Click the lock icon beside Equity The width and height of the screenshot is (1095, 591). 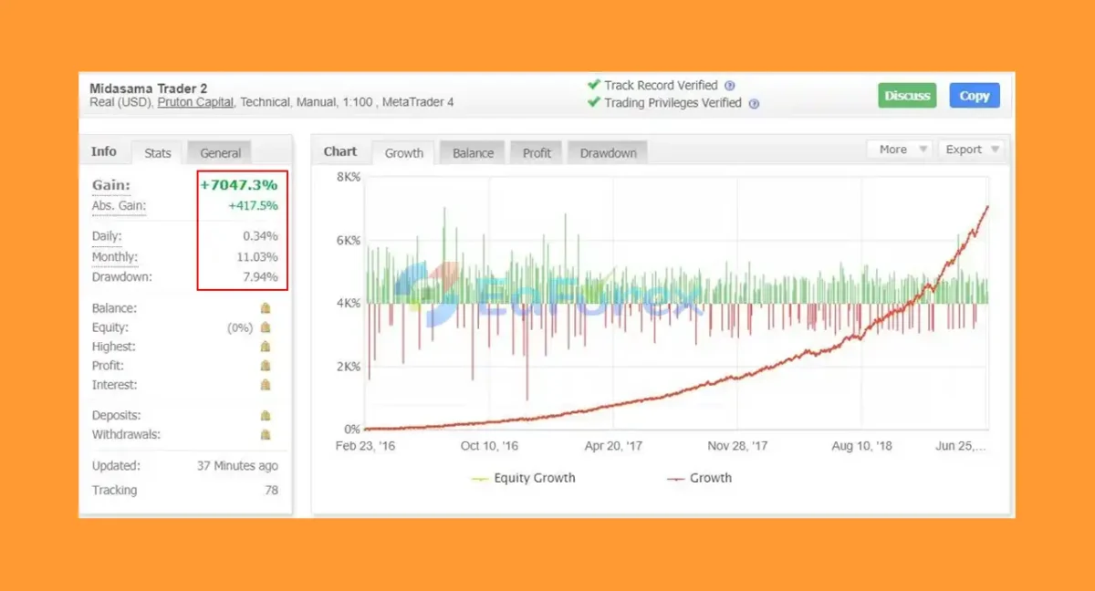pyautogui.click(x=266, y=327)
